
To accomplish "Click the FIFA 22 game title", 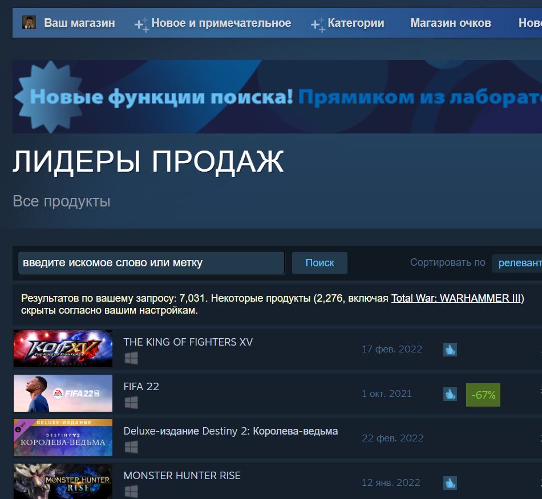I will (x=141, y=386).
